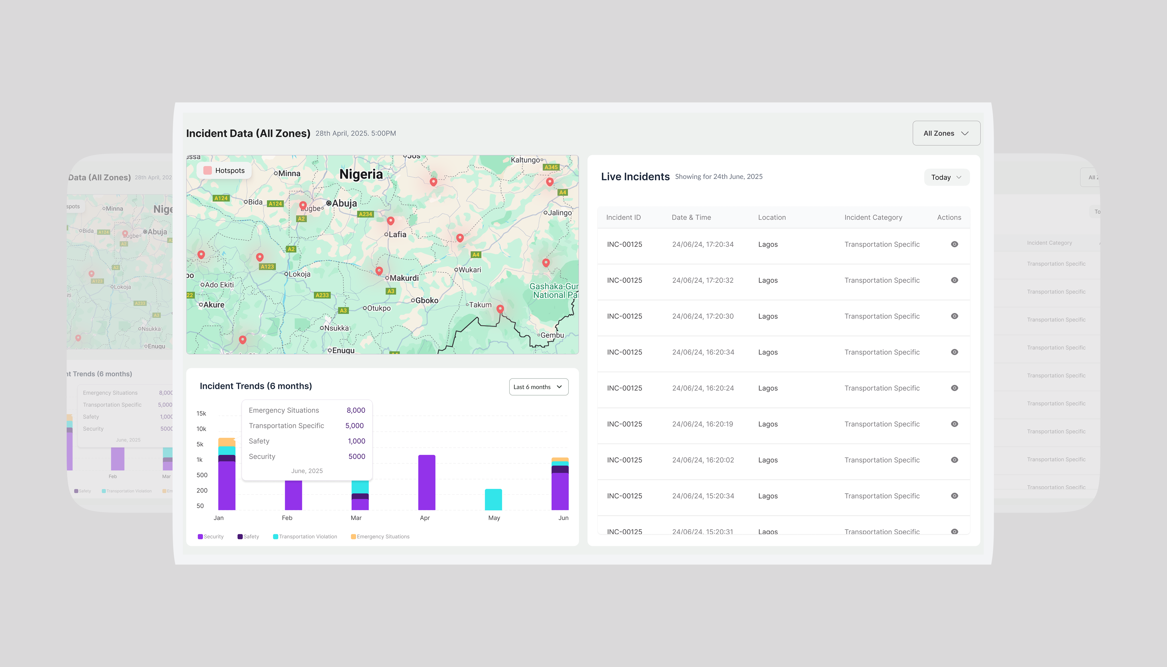Image resolution: width=1167 pixels, height=667 pixels.
Task: Click the hotspot pin above the A123 marker
Action: 260,257
